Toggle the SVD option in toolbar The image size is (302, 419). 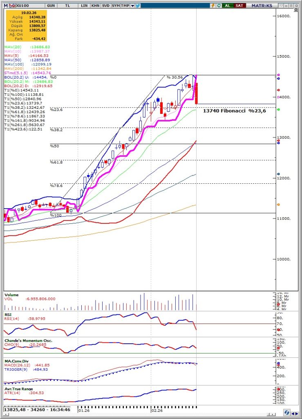(x=105, y=5)
